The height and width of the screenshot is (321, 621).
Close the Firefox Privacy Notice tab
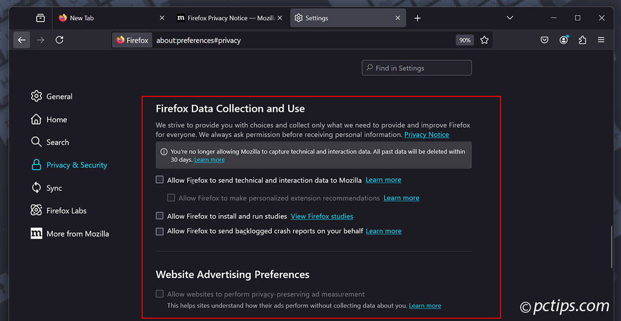pos(279,18)
